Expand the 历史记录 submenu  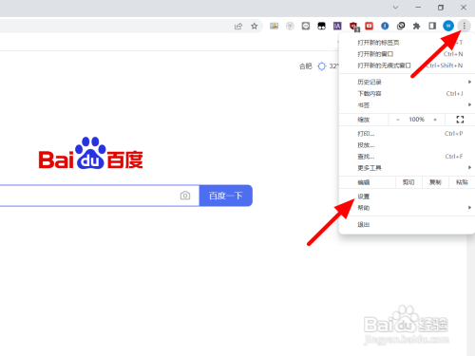point(407,82)
